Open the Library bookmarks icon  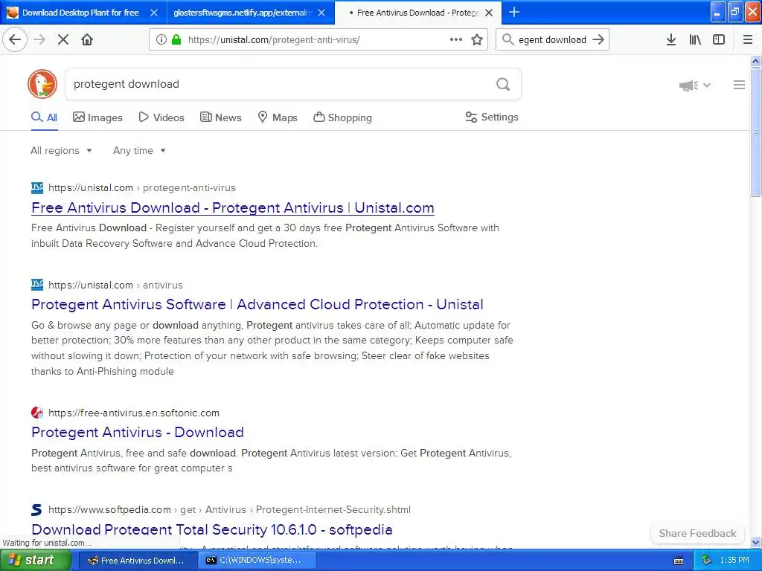(695, 39)
